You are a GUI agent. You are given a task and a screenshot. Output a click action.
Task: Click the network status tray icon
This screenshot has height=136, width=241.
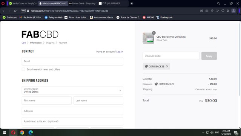pos(208,133)
